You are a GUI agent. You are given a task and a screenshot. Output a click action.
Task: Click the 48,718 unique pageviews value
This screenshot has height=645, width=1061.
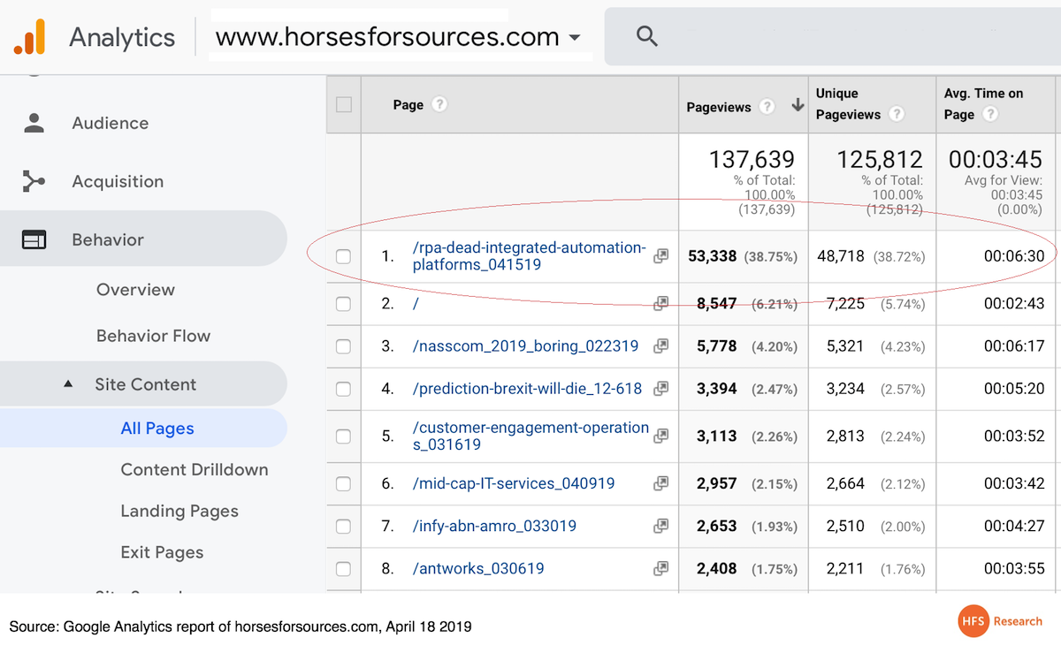tap(839, 256)
